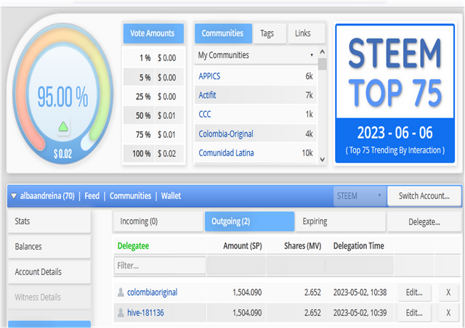The width and height of the screenshot is (465, 328).
Task: Open the APPICS community link
Action: click(209, 76)
